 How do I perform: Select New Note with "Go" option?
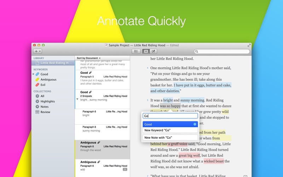click(x=170, y=137)
